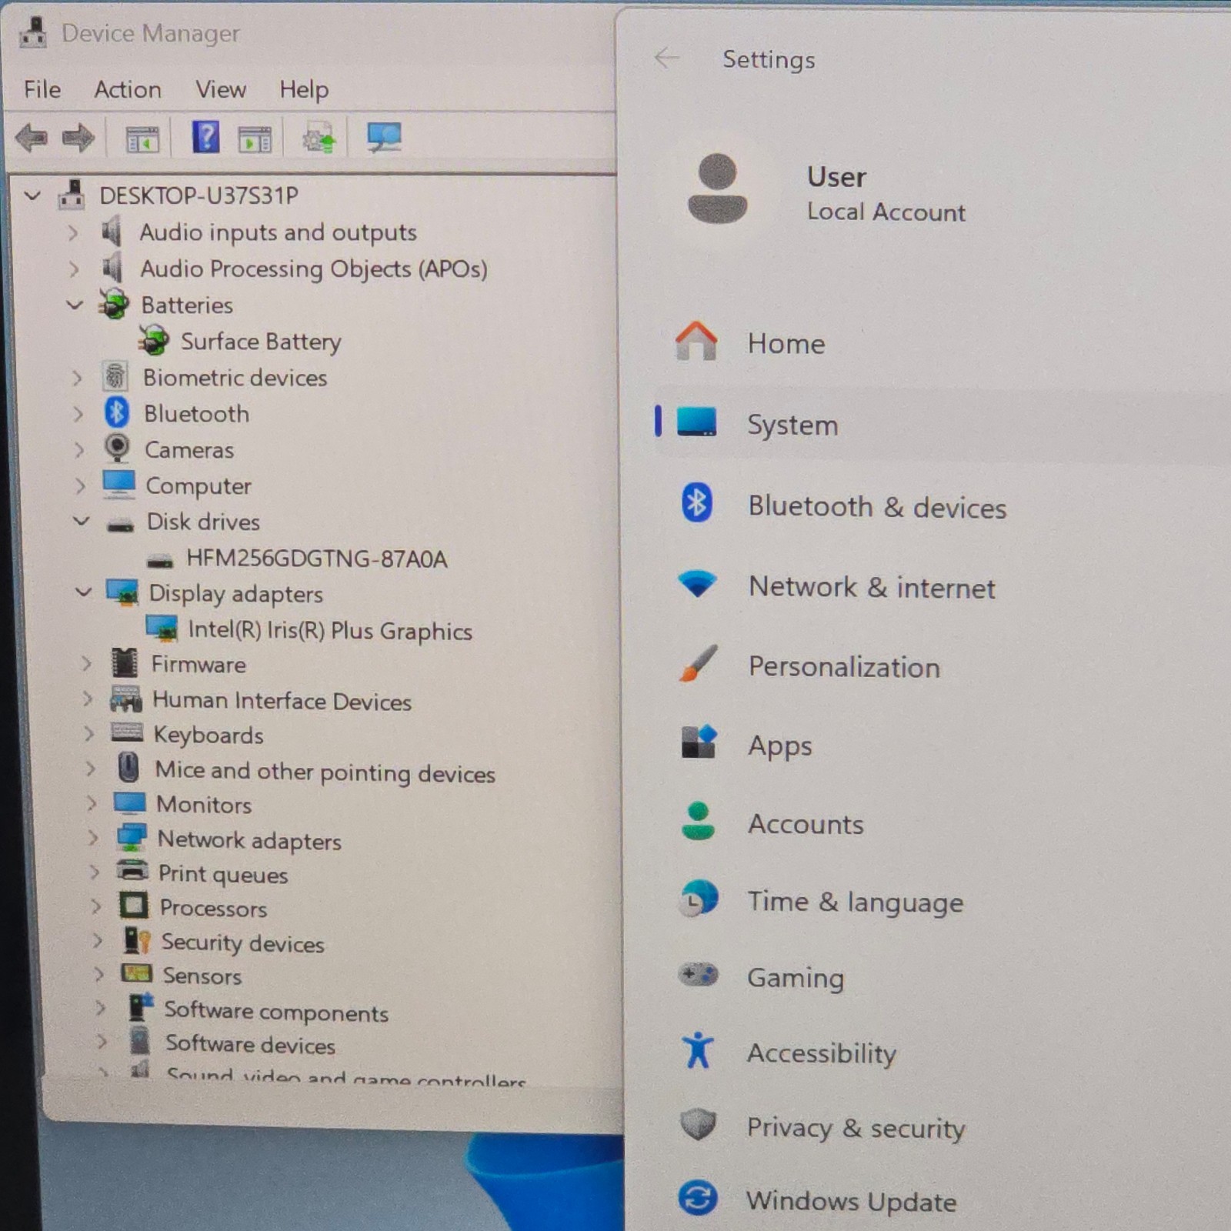Open the Help question-mark toolbar icon
The width and height of the screenshot is (1231, 1231).
205,138
